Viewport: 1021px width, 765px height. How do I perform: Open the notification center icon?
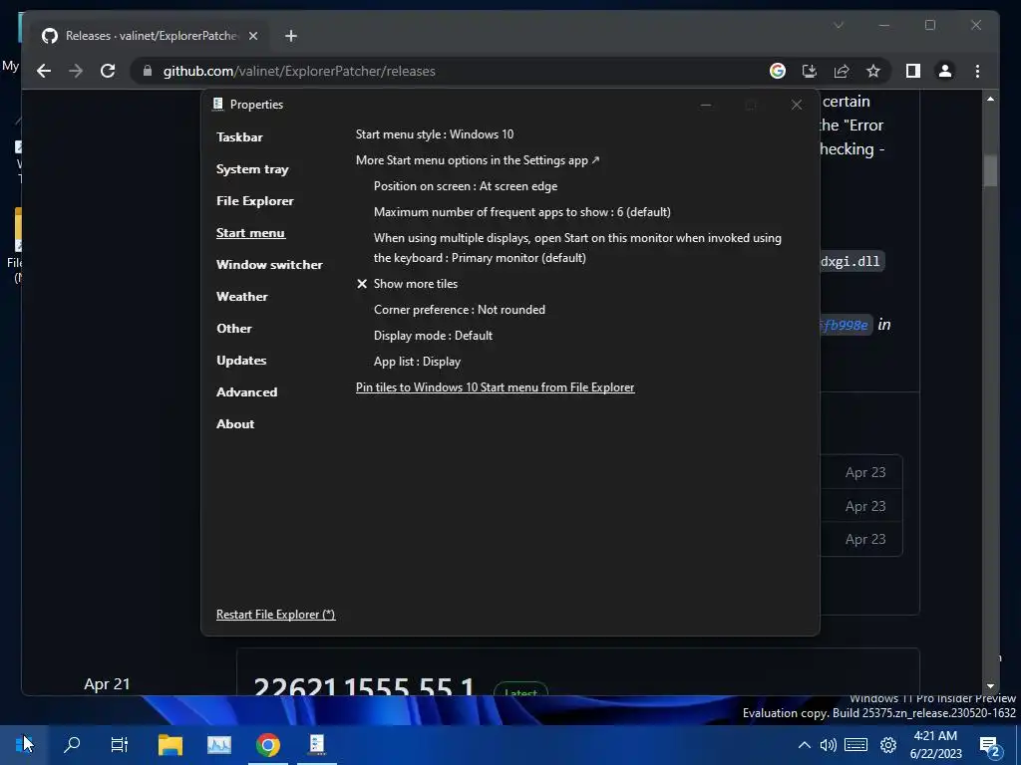(989, 745)
